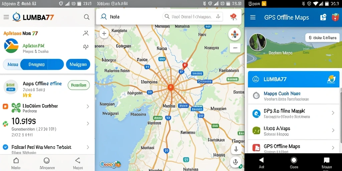Open the Aaps Offline app icon
Viewport: 342px width, 171px height.
click(11, 87)
